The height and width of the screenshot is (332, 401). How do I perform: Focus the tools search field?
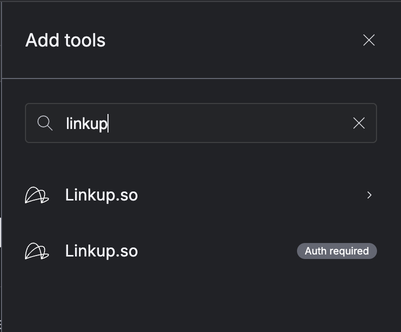(200, 123)
